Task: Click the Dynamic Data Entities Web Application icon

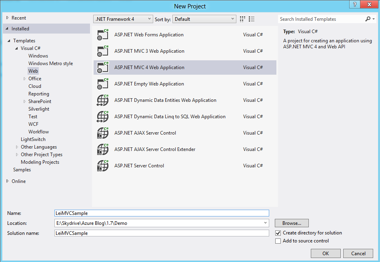Action: [102, 100]
